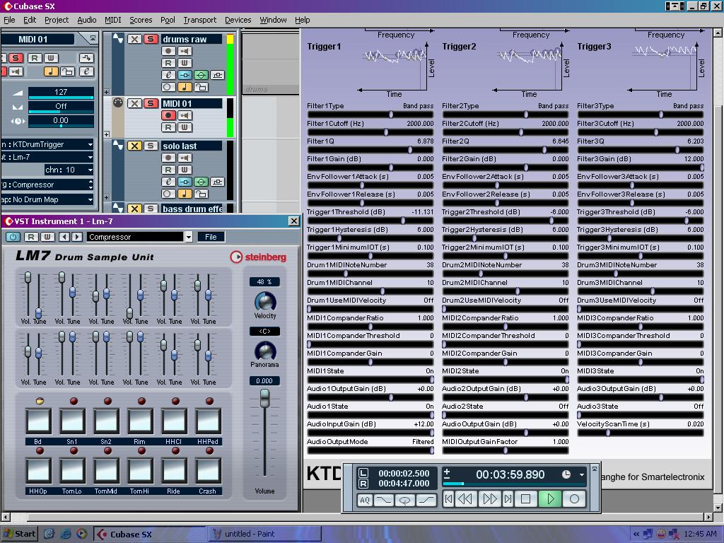Click the inspector input transformer arrow icon

pyautogui.click(x=86, y=58)
